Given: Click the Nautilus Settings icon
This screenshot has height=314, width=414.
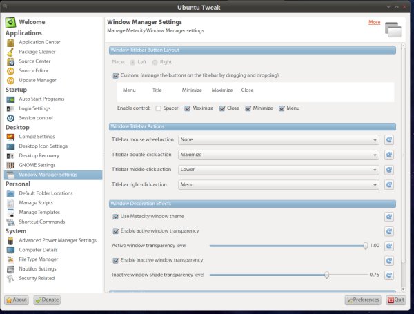Looking at the screenshot, I should point(10,268).
